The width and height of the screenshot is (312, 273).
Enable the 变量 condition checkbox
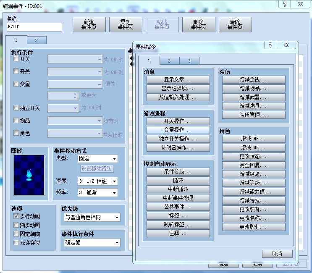pyautogui.click(x=16, y=84)
